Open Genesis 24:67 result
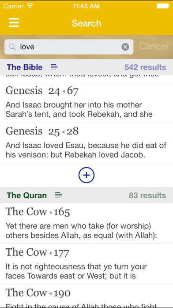Screen dimensions: 173x308 86,103
